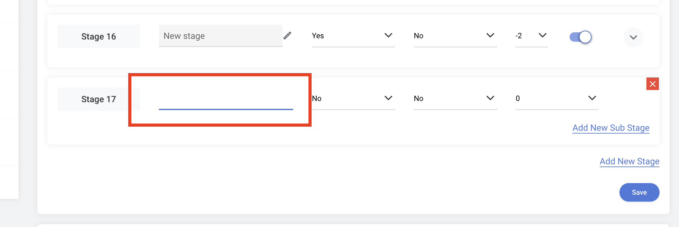Click the New stage name field
This screenshot has width=679, height=227.
[x=221, y=36]
